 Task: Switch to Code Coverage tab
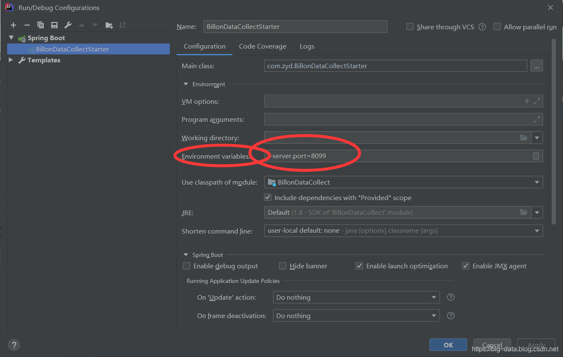(262, 46)
